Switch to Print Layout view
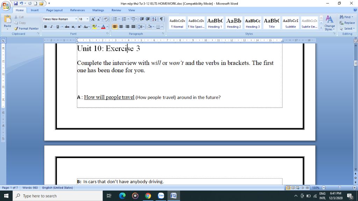The width and height of the screenshot is (358, 201). pos(288,188)
